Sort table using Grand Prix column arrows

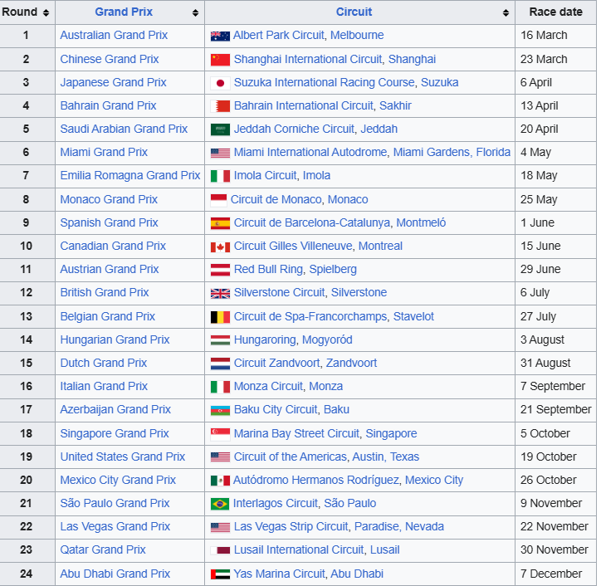pyautogui.click(x=195, y=13)
